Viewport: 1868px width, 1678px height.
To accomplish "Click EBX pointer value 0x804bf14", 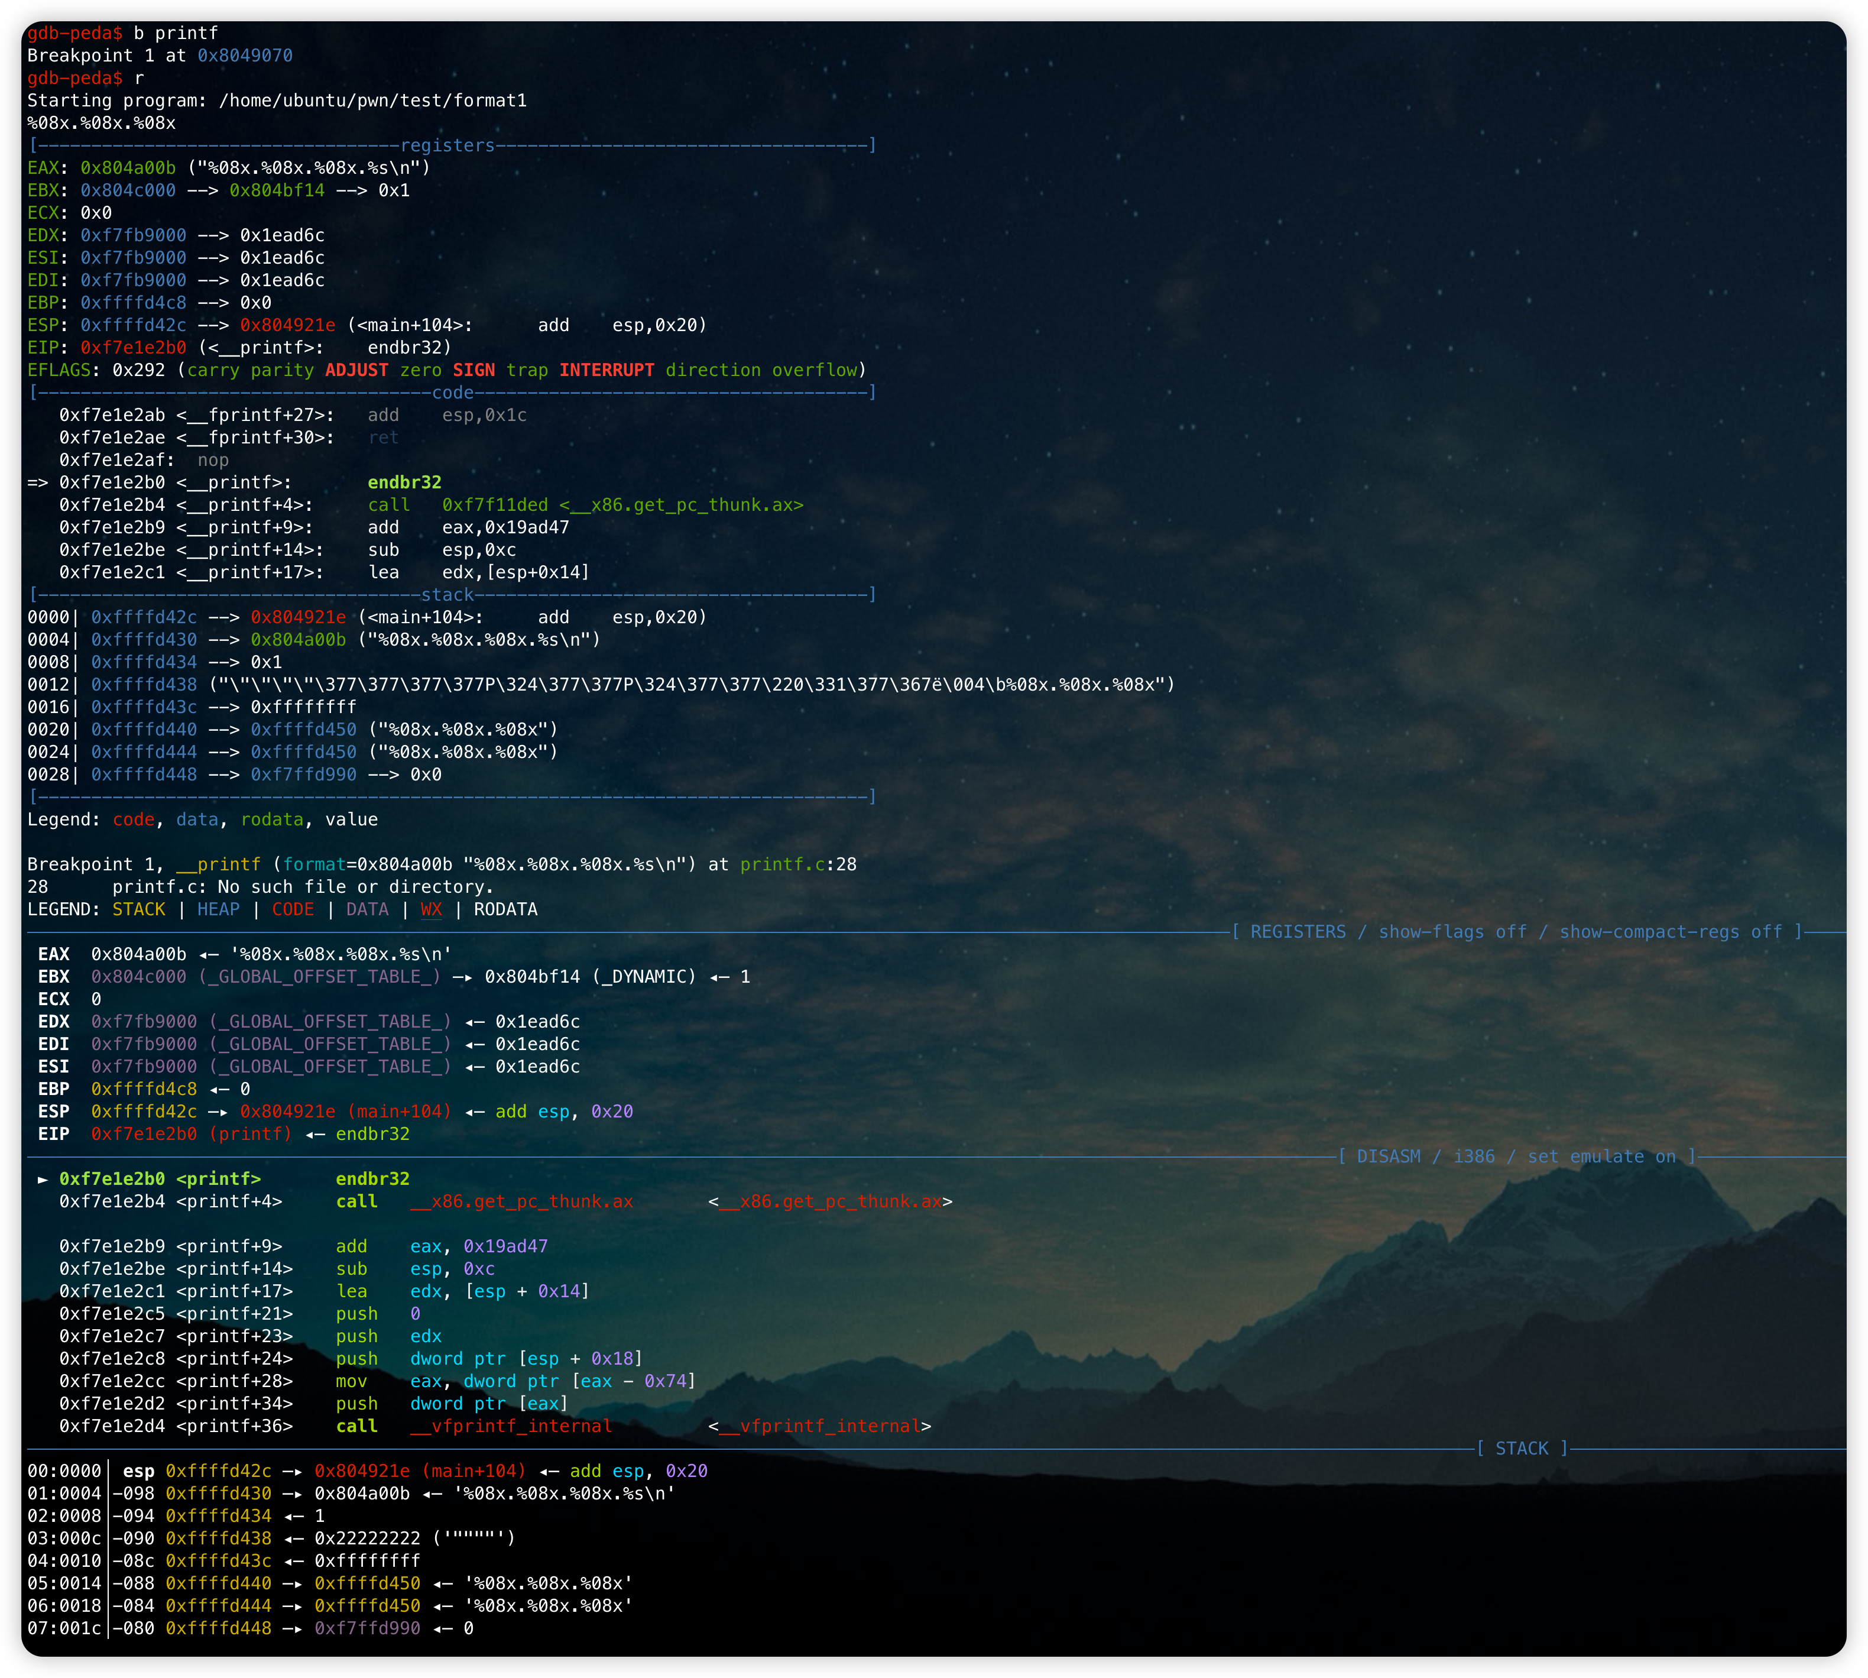I will (x=277, y=191).
